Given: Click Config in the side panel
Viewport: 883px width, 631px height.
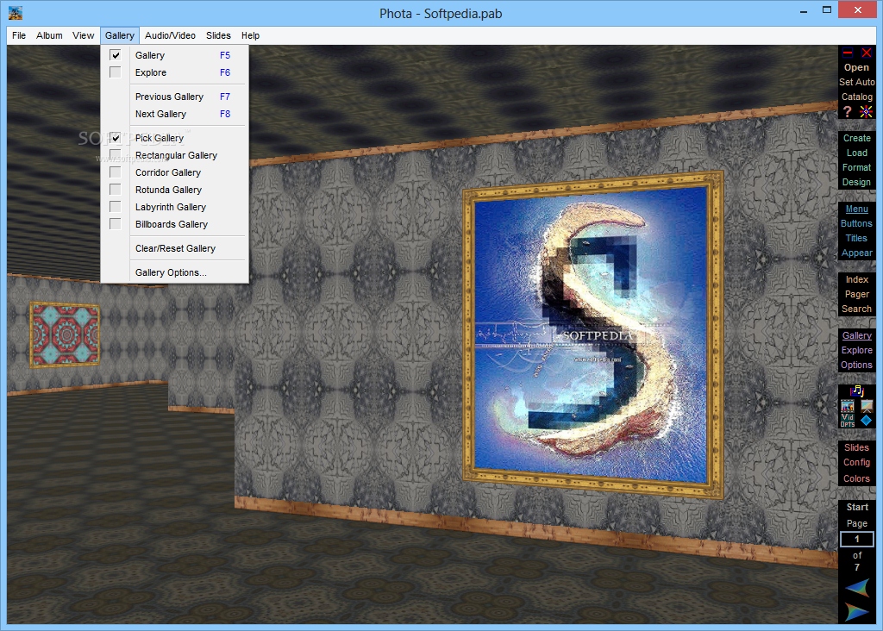Looking at the screenshot, I should (856, 462).
